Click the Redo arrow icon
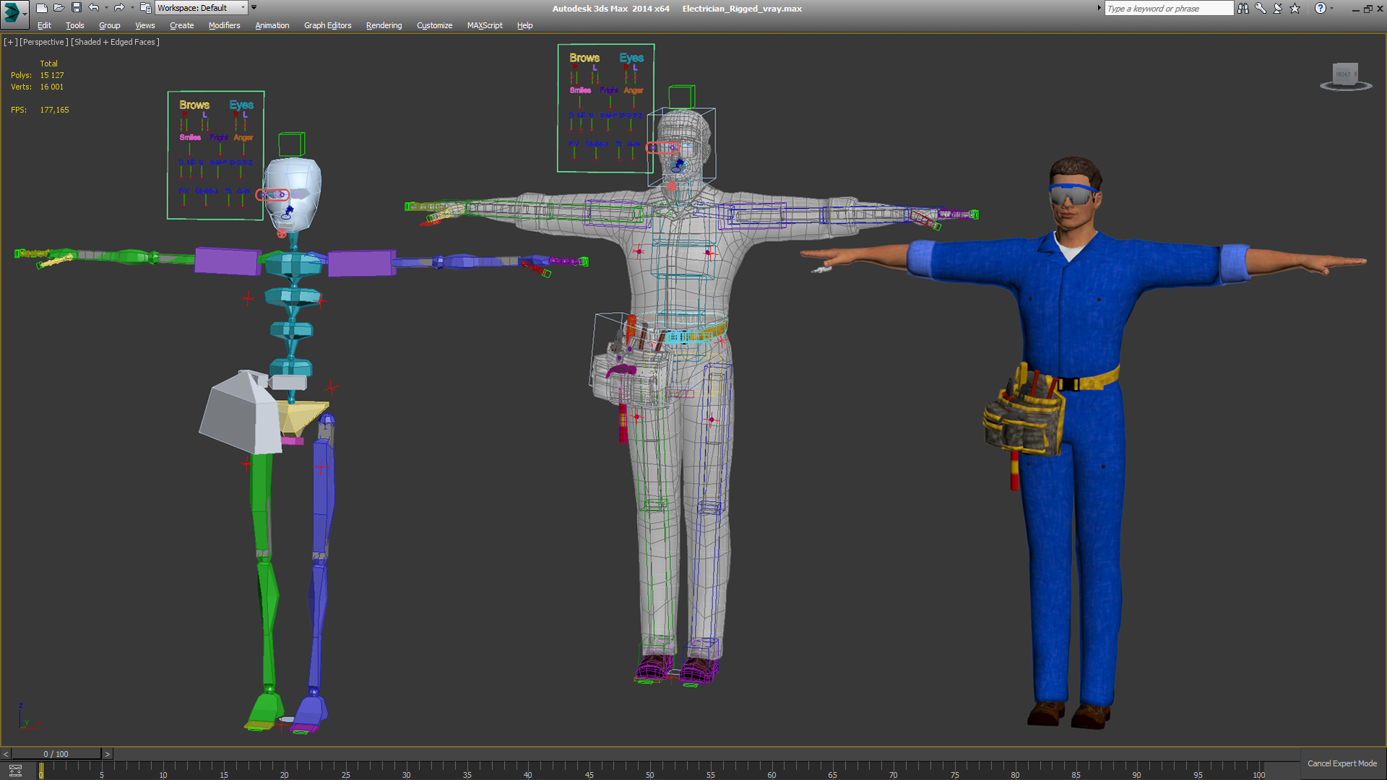The width and height of the screenshot is (1387, 780). point(119,8)
